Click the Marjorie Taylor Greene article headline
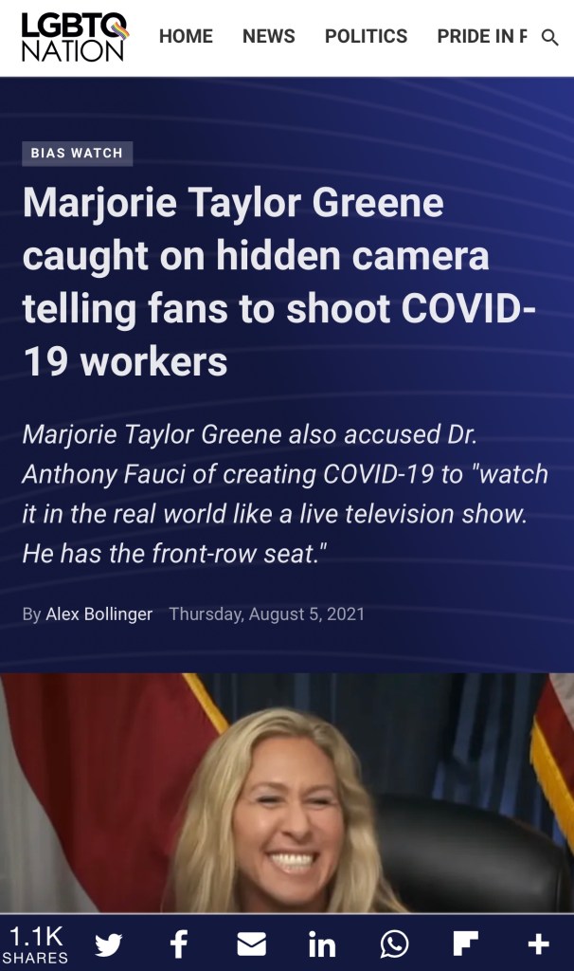The image size is (574, 971). coord(278,282)
